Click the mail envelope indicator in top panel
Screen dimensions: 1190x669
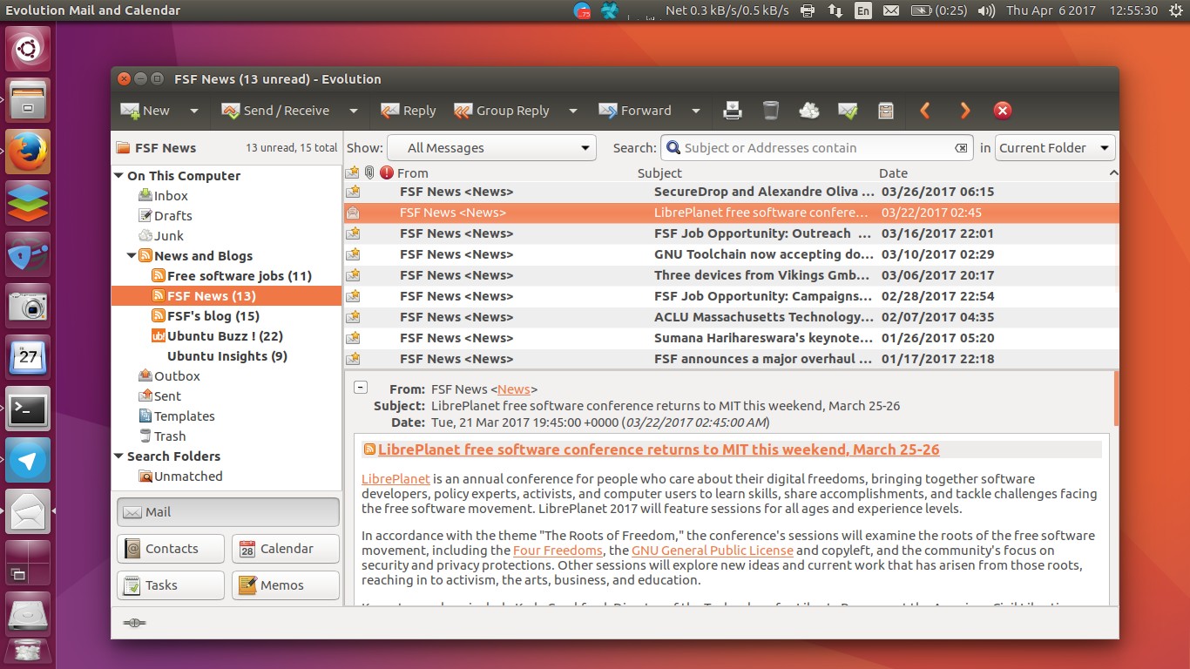pos(890,10)
